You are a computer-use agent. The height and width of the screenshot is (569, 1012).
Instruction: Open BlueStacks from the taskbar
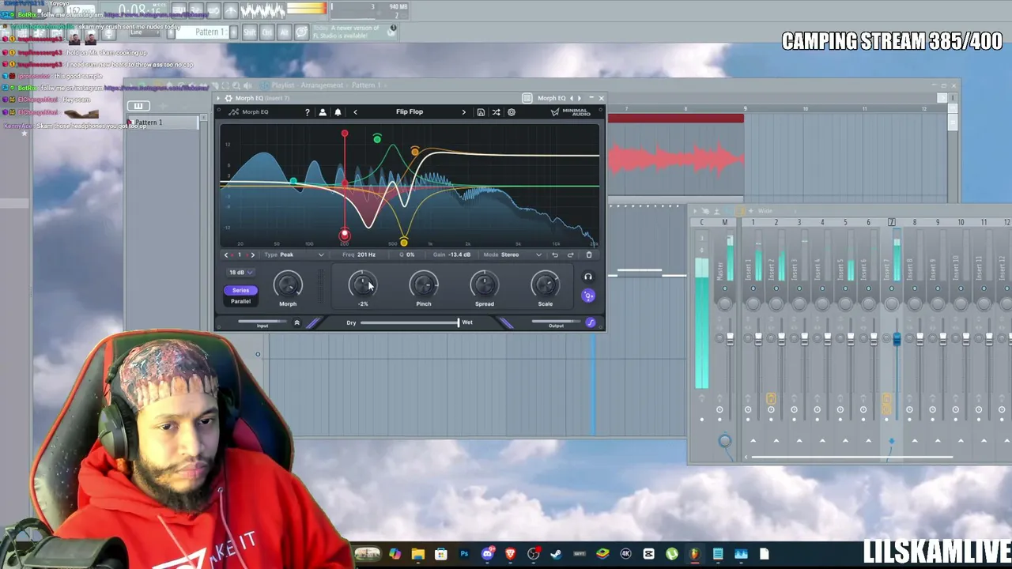coord(602,554)
